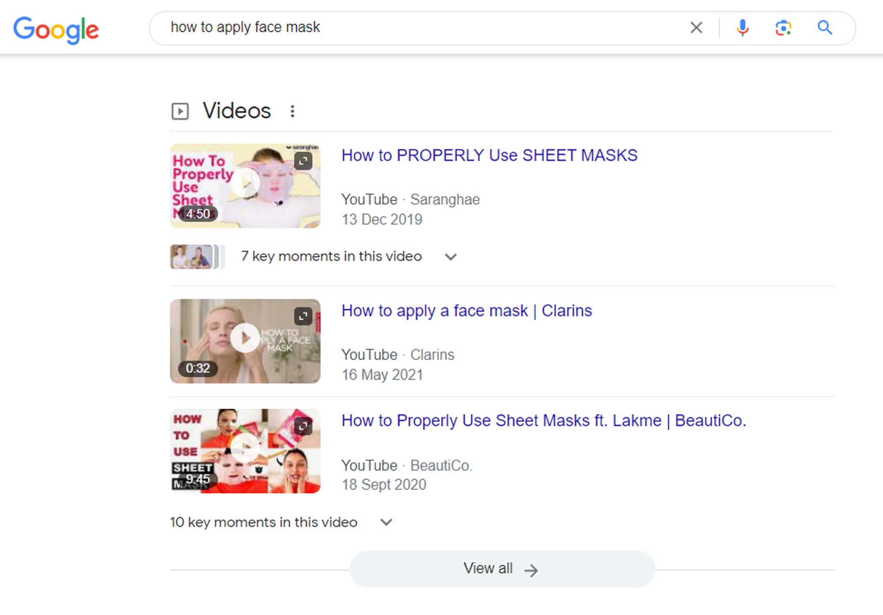Click the Videos section play-box icon

tap(180, 111)
